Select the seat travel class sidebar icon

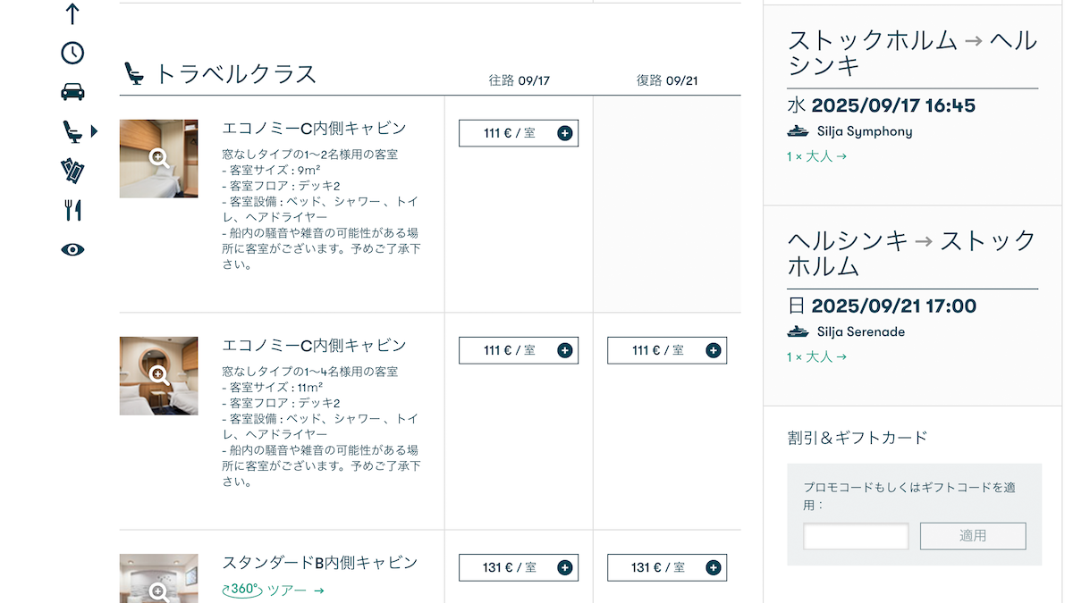pyautogui.click(x=72, y=131)
